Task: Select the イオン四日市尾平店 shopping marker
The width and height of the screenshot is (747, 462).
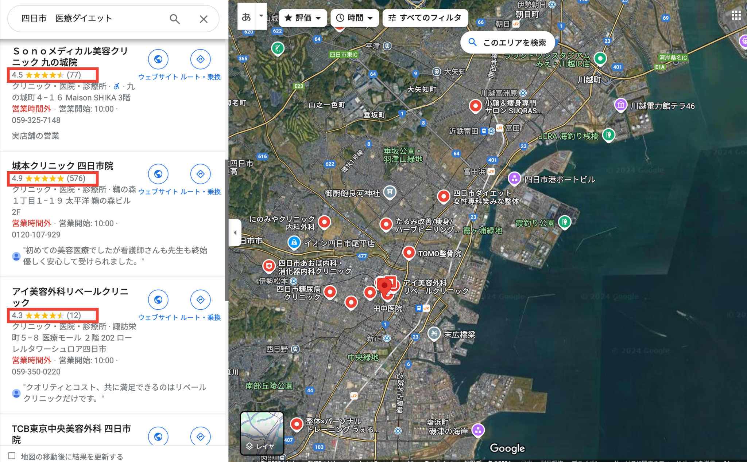Action: [x=294, y=242]
